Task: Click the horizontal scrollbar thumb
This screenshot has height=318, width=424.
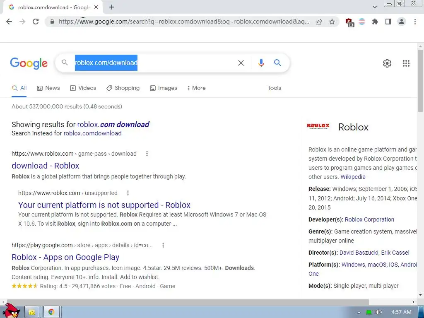Action: [x=188, y=302]
